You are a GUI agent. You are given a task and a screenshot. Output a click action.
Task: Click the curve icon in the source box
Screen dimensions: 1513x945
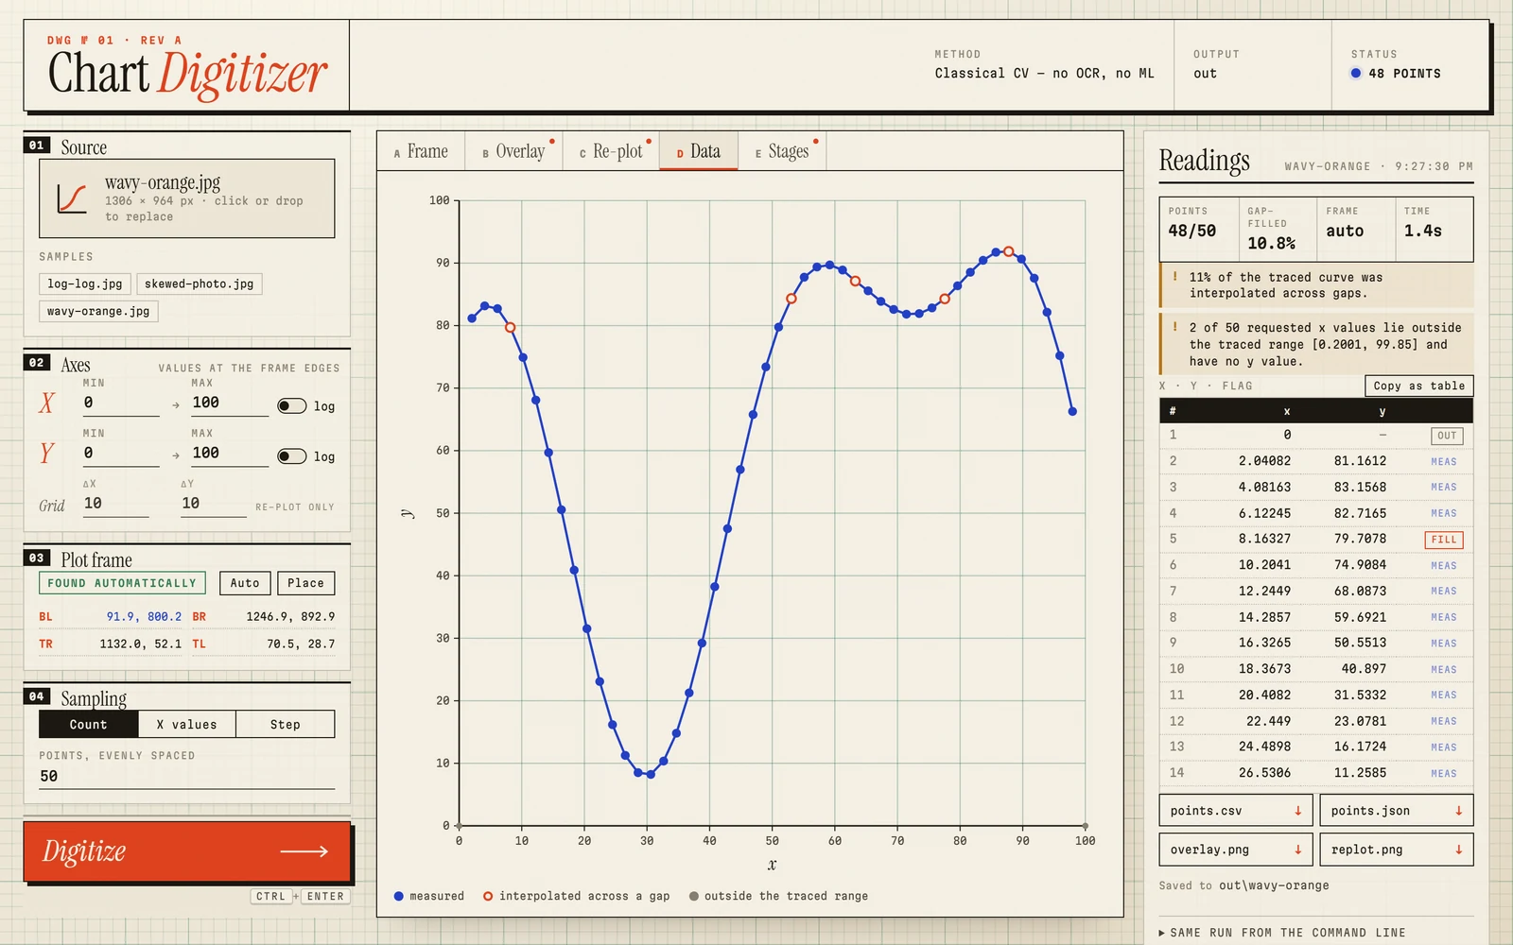[72, 198]
